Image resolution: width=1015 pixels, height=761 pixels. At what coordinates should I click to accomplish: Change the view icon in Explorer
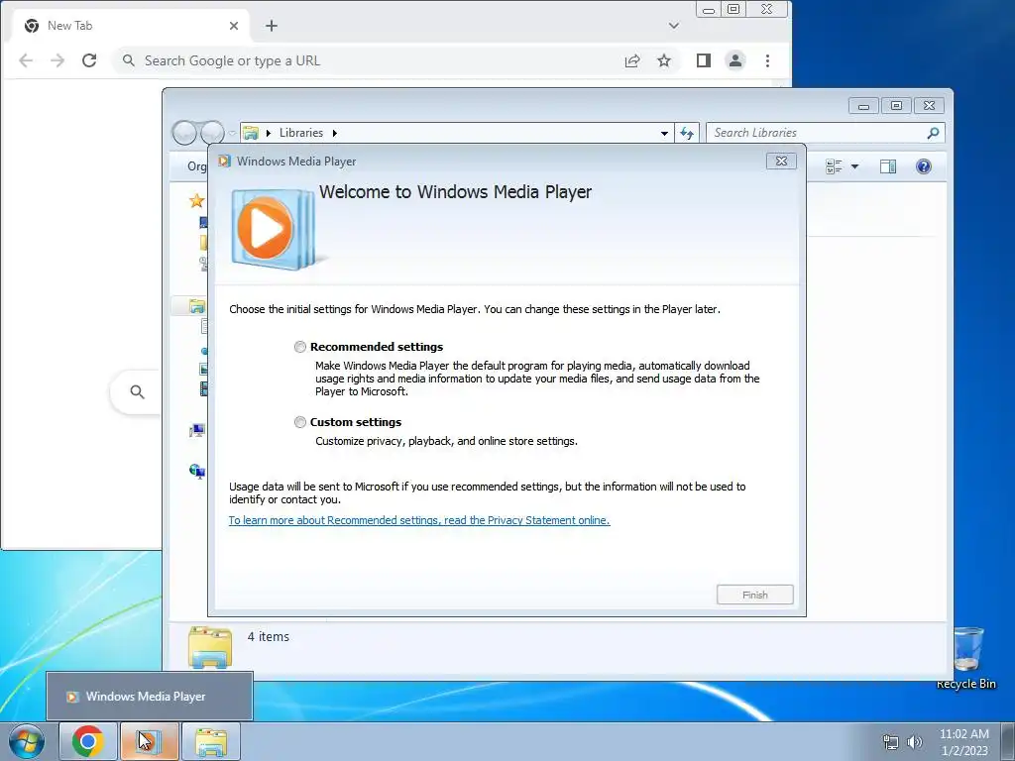(834, 166)
